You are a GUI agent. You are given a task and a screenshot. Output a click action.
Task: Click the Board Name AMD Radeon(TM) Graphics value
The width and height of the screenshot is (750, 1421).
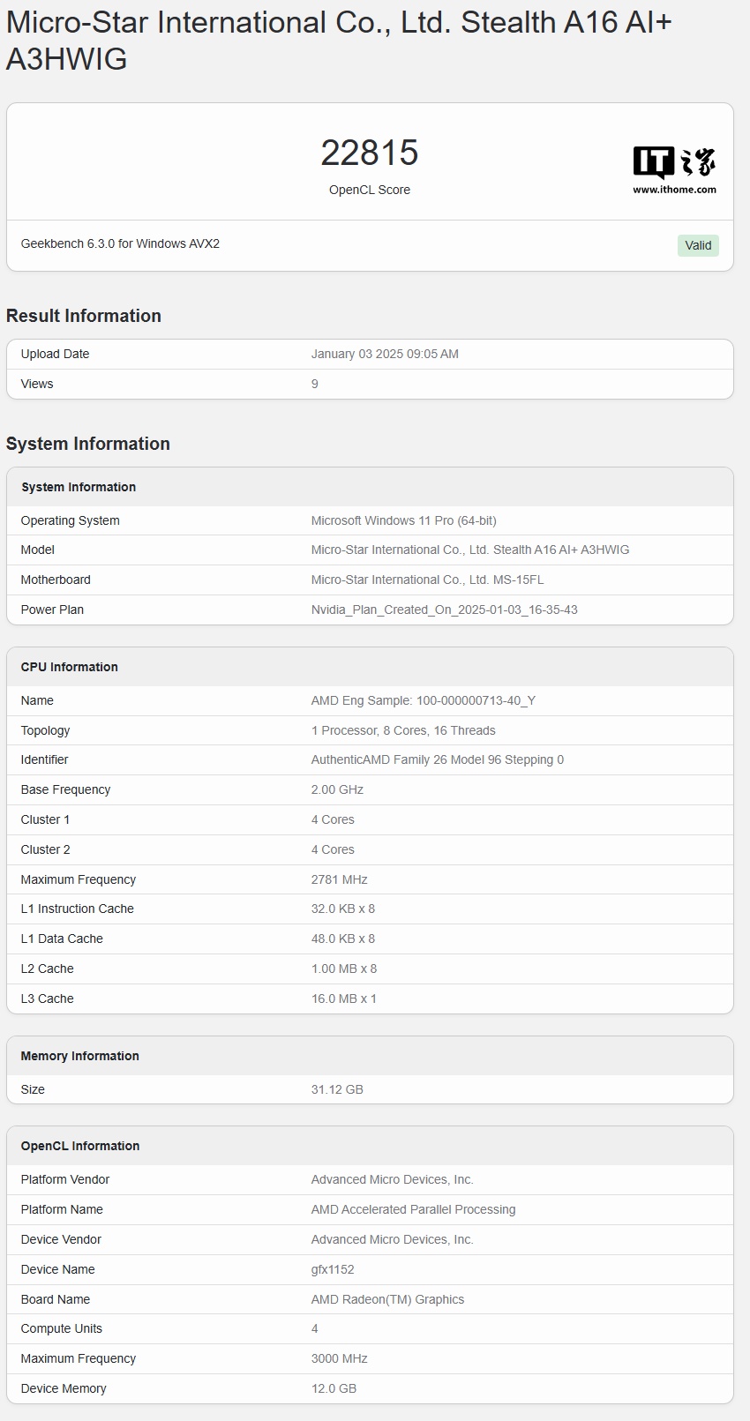[387, 1299]
